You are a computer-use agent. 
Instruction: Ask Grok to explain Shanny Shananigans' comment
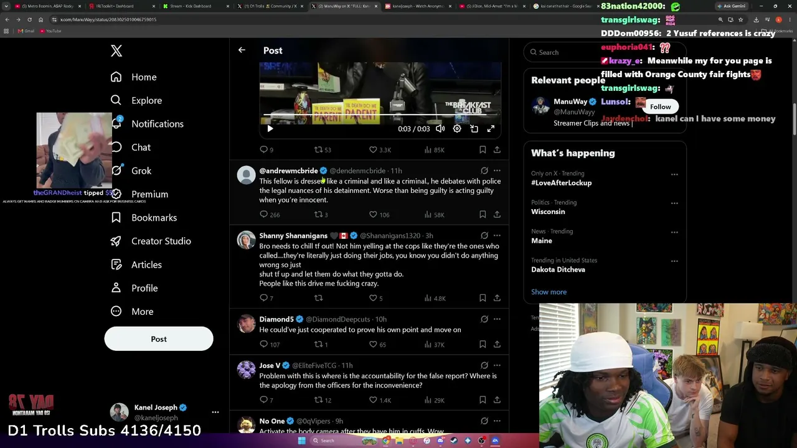point(484,236)
